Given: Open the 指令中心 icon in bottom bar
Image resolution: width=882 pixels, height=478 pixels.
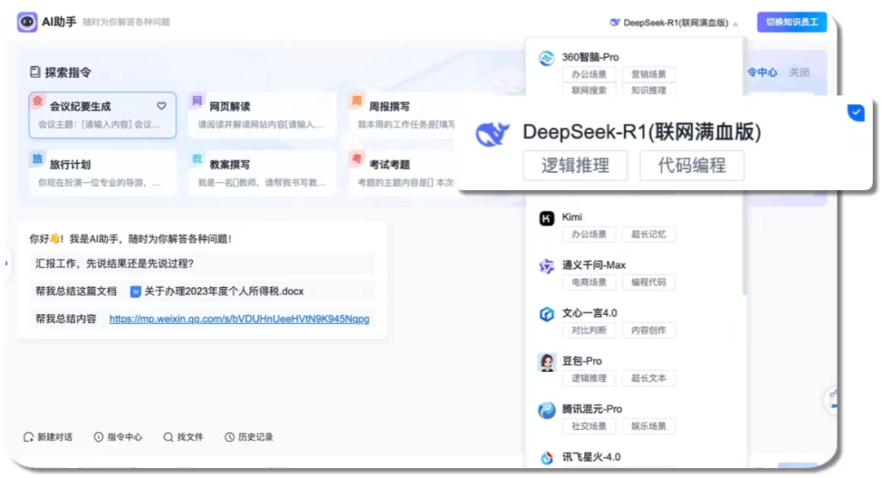Looking at the screenshot, I should [100, 436].
